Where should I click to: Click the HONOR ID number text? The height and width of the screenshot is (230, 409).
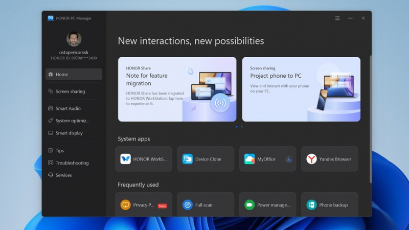pos(74,58)
